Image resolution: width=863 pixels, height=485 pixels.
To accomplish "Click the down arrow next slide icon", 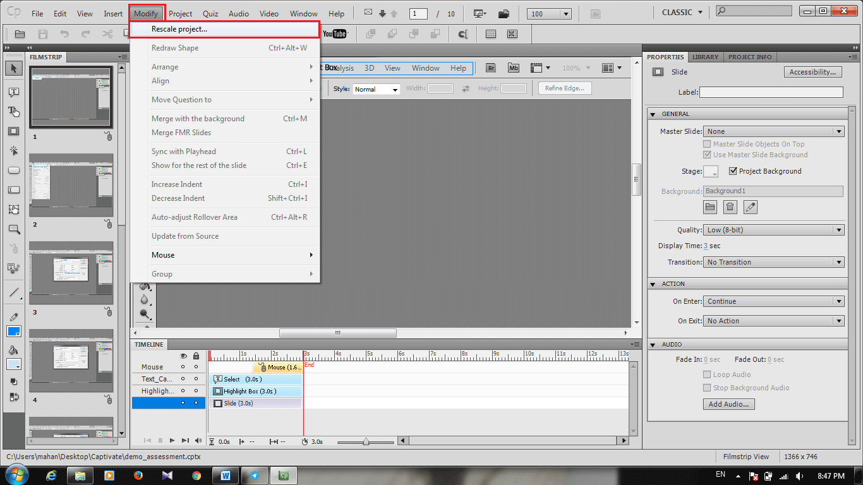I will [382, 13].
